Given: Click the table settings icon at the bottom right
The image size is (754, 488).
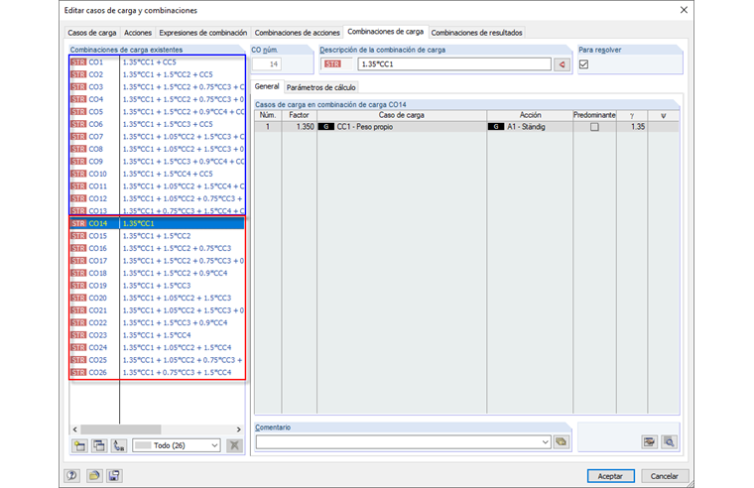Looking at the screenshot, I should [x=650, y=441].
